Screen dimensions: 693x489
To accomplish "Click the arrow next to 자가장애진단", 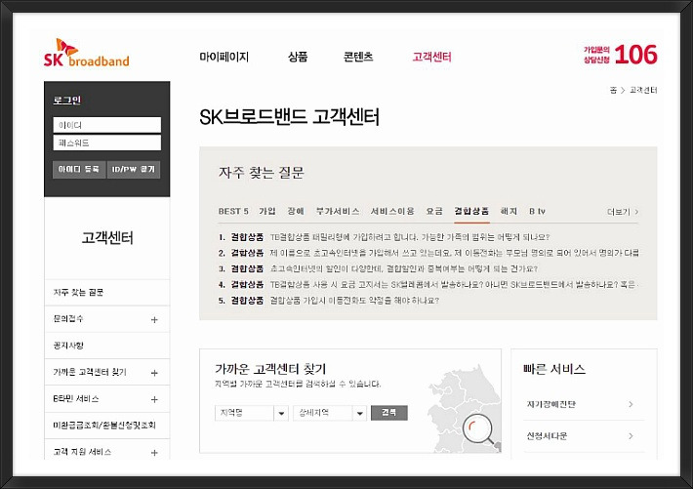I will click(x=632, y=404).
